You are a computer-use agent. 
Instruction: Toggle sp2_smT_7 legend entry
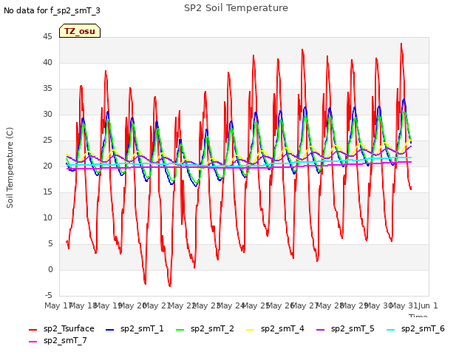pos(58,340)
